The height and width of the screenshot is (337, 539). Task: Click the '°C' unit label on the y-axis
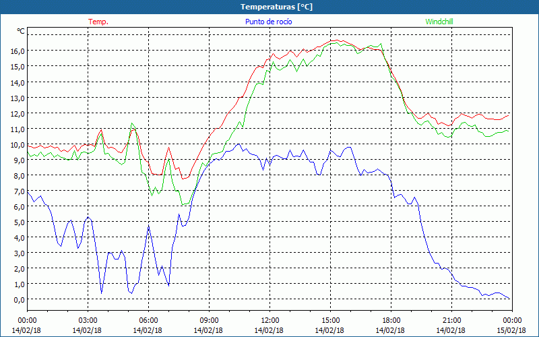(x=21, y=31)
